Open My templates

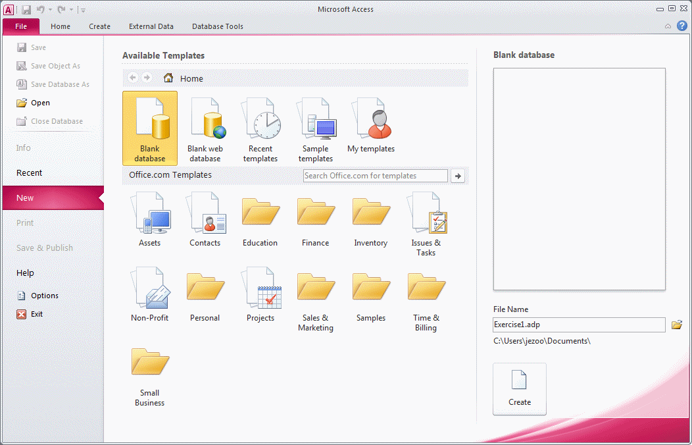[x=371, y=124]
